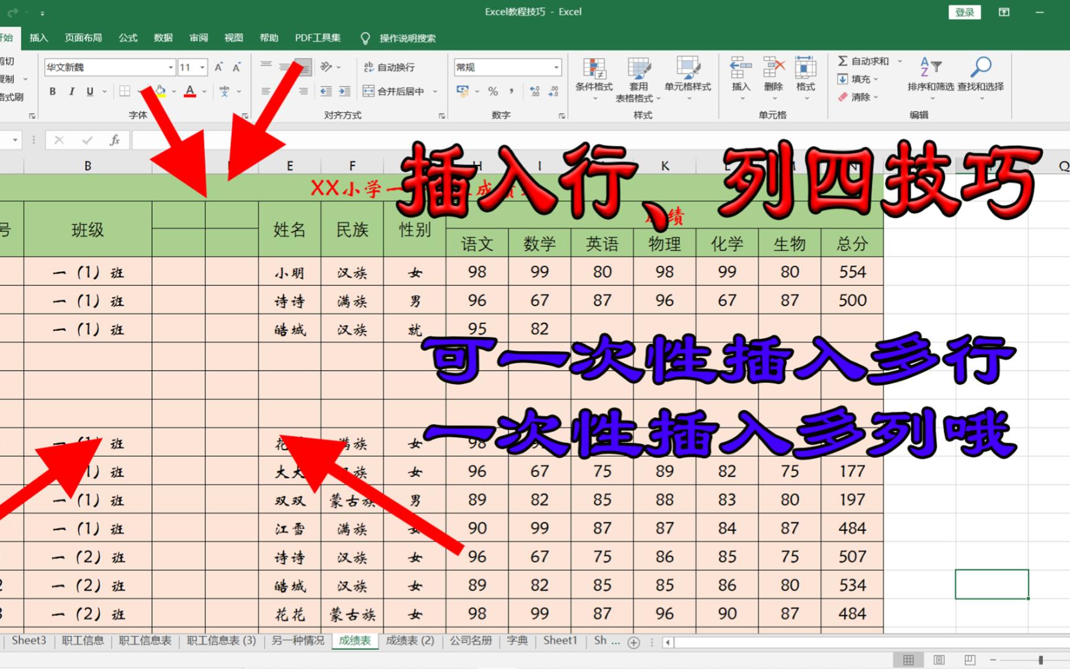Toggle italic formatting

pos(71,92)
